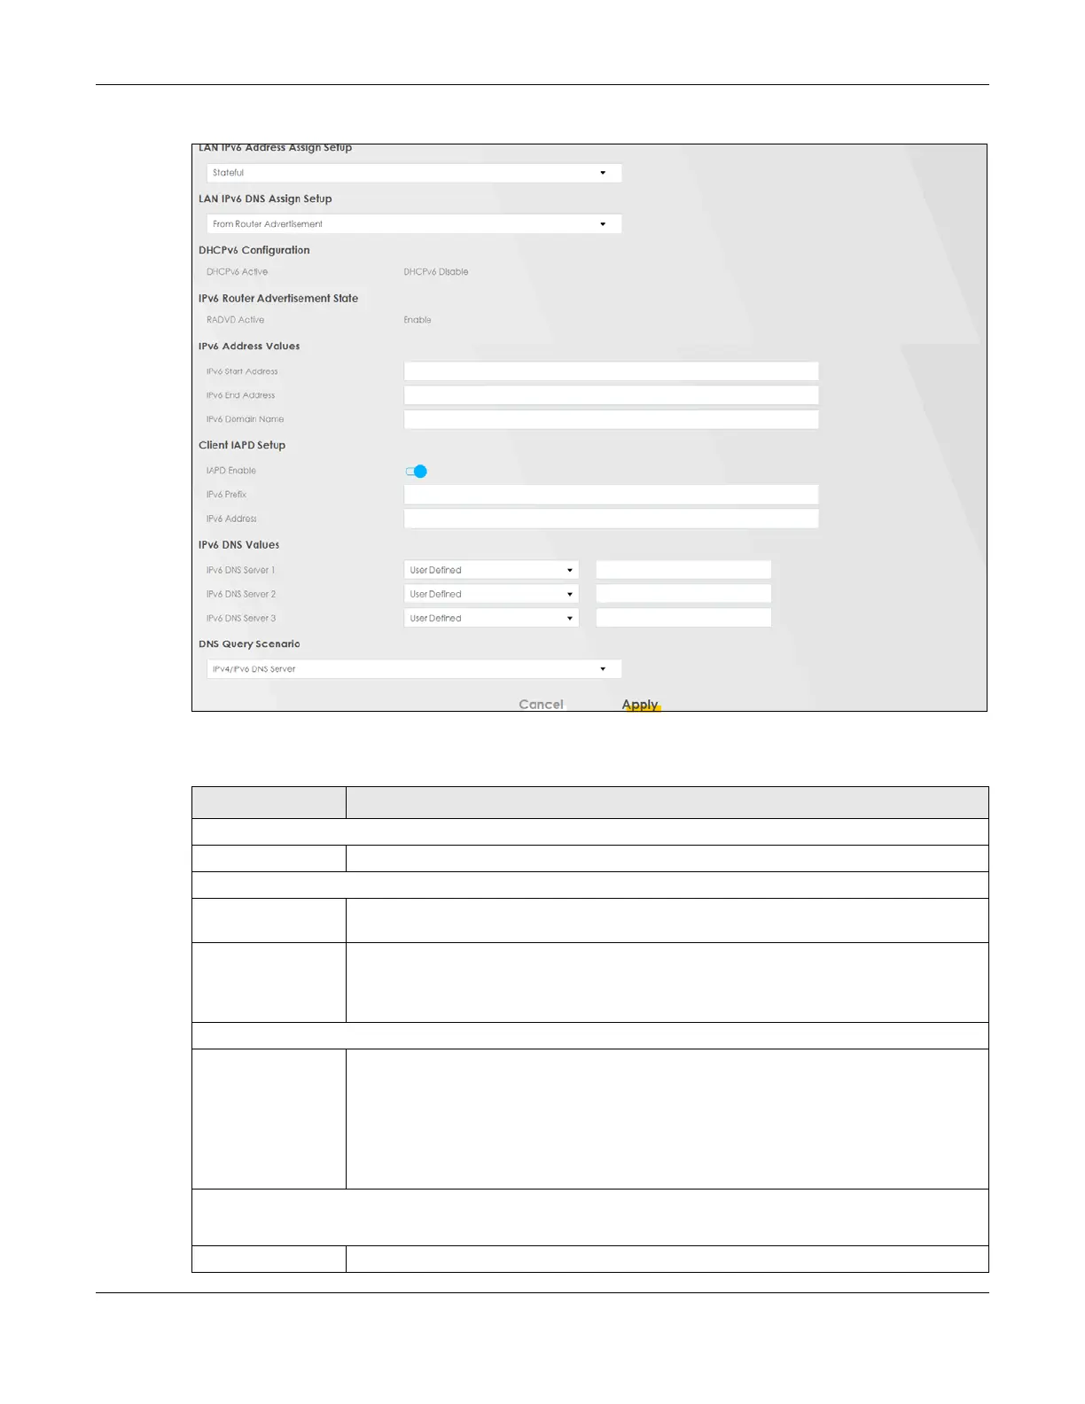Click the 'DHCPv6 Configuration' heading

254,250
